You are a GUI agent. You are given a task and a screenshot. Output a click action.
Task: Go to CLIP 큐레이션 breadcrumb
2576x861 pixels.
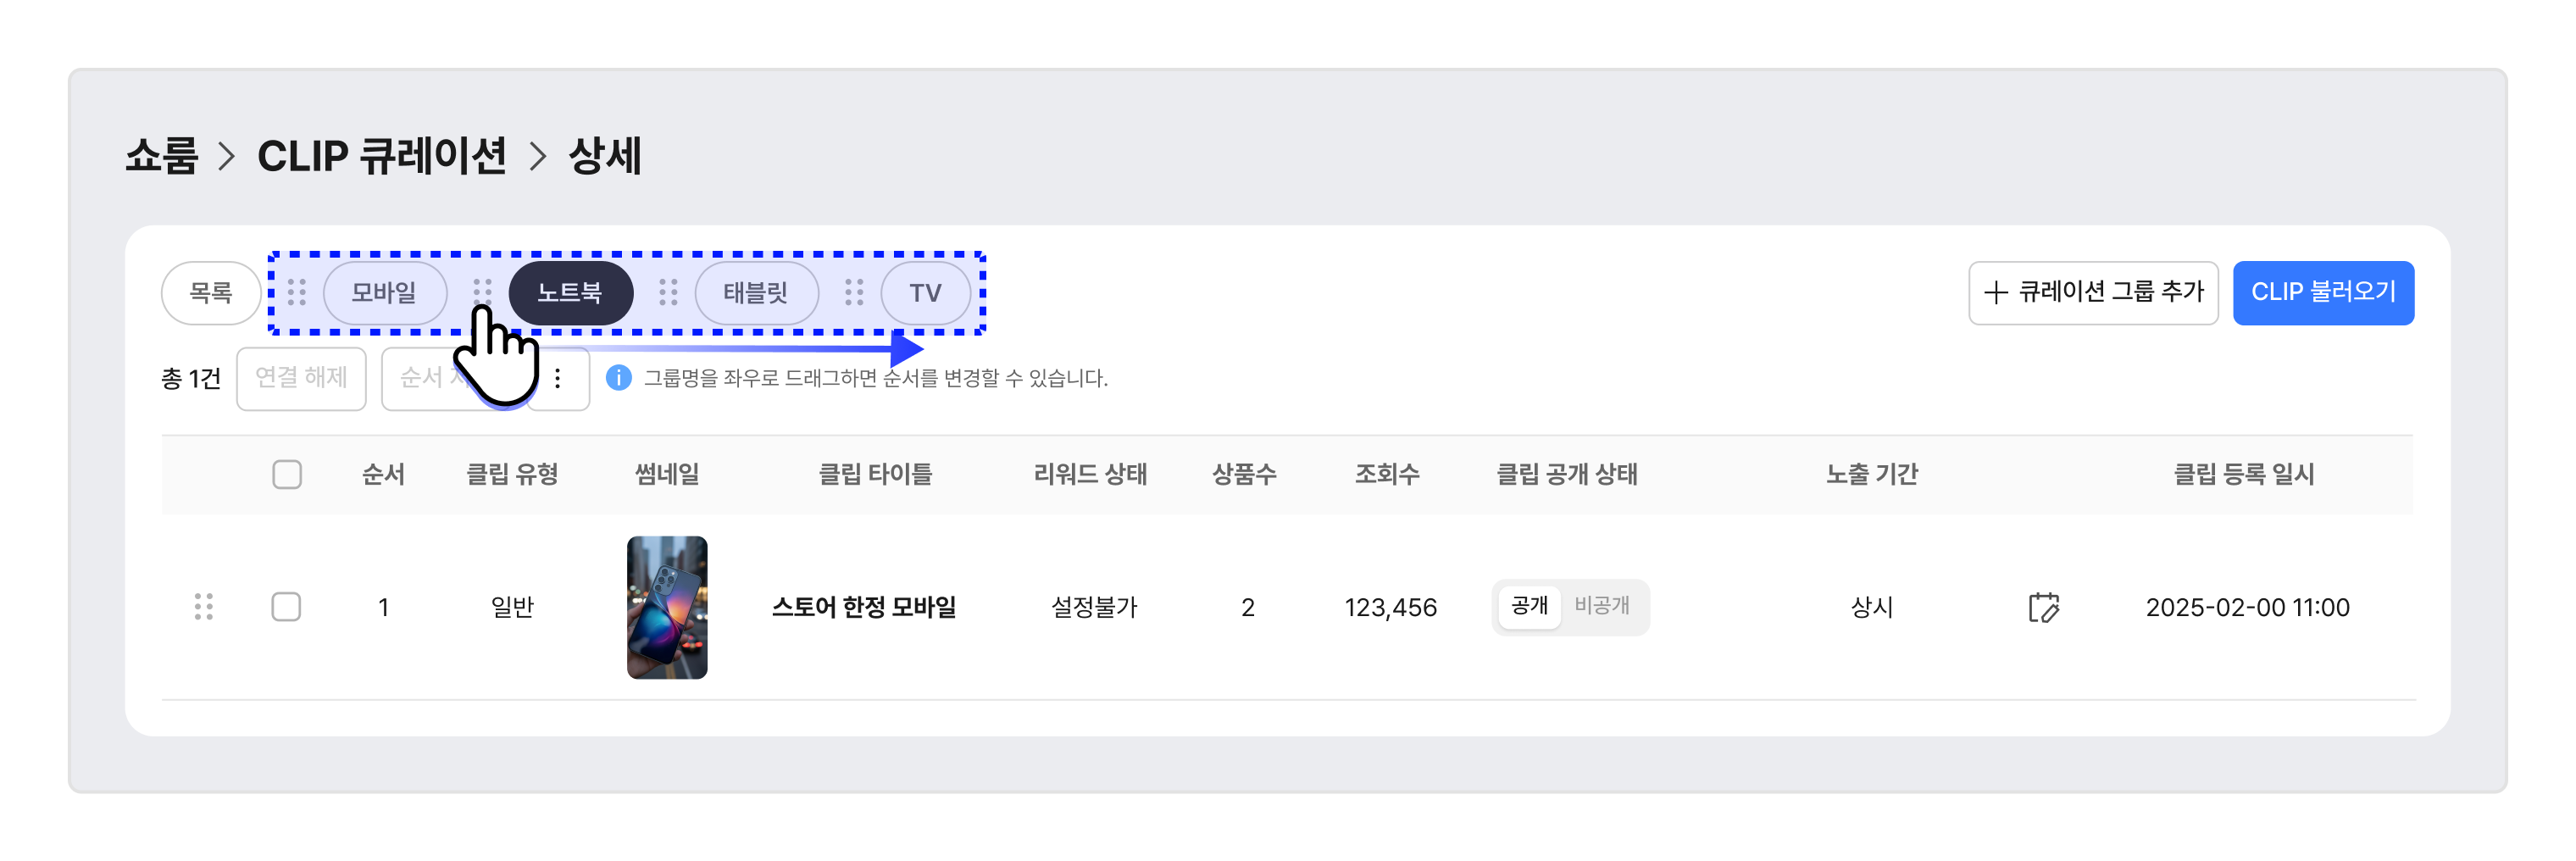click(x=382, y=156)
